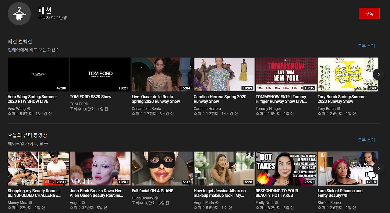Image resolution: width=390 pixels, height=213 pixels.
Task: Click the verified badge beside Emily Noel
Action: [x=277, y=203]
